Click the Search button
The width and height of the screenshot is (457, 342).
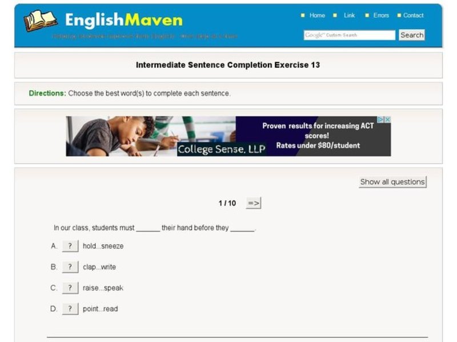click(411, 35)
